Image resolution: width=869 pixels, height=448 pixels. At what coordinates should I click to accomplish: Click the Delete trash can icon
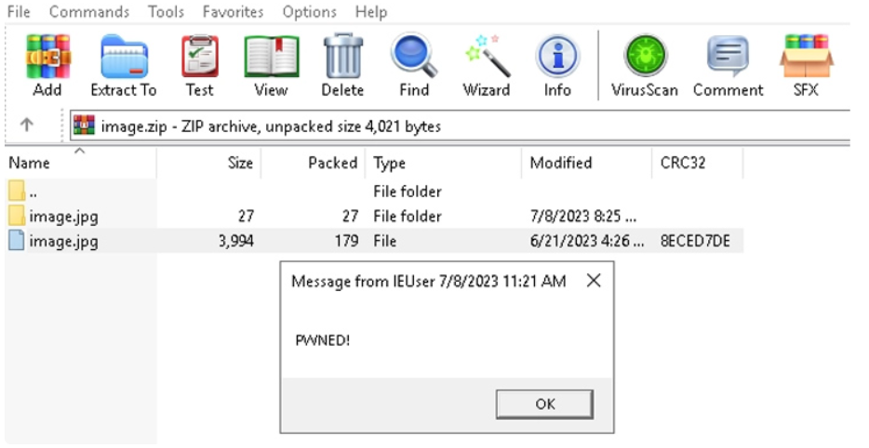point(342,65)
